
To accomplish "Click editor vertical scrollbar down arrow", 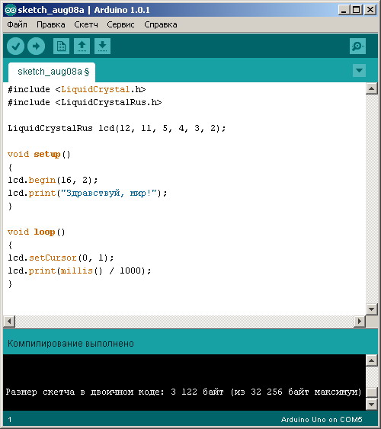I will 371,309.
